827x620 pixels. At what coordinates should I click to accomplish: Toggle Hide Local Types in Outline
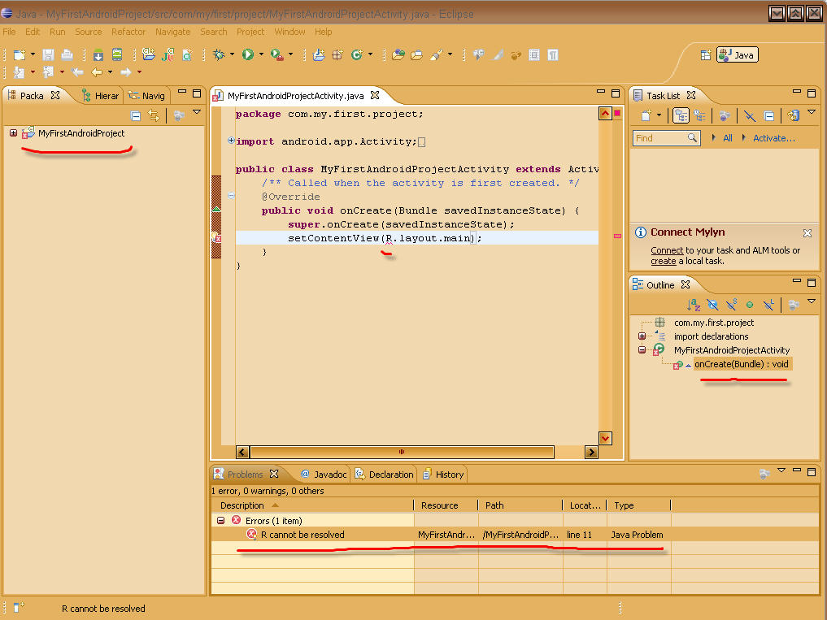point(768,305)
